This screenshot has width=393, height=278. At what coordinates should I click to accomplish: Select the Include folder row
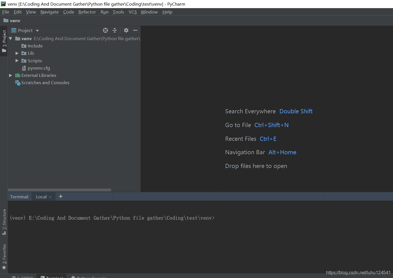coord(74,46)
